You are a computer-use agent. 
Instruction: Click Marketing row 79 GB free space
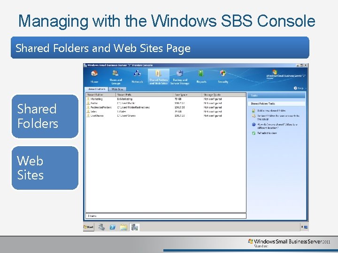178,99
